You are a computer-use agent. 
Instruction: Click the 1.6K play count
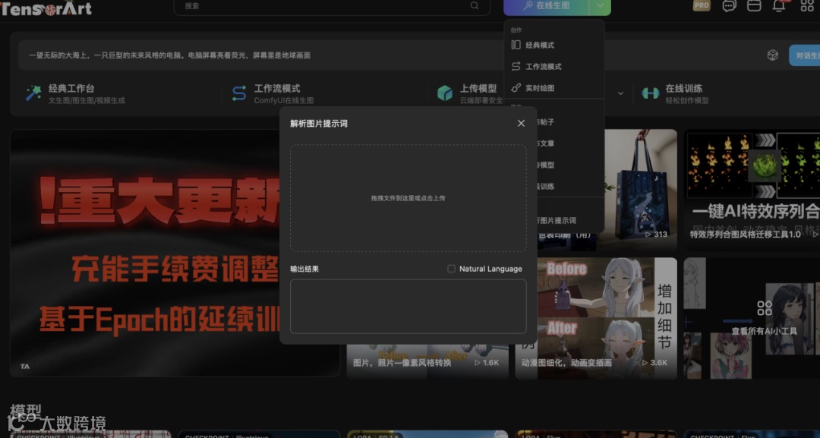[487, 362]
